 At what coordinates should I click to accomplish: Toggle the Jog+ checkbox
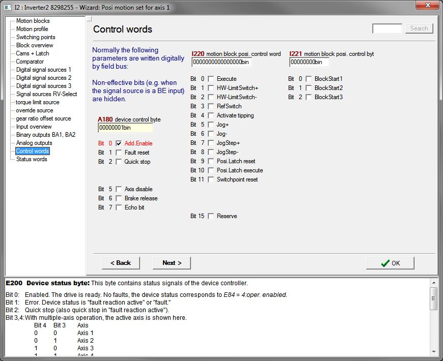tap(211, 125)
